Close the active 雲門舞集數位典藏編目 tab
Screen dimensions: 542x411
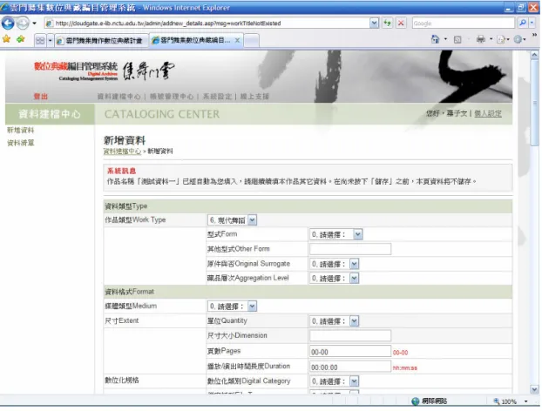click(238, 40)
